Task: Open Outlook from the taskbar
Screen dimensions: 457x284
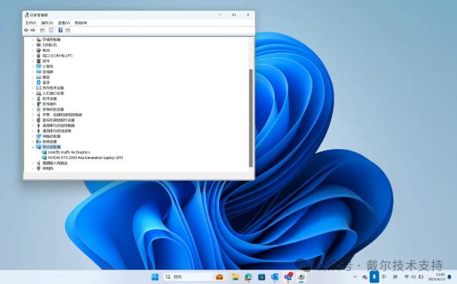Action: click(275, 276)
